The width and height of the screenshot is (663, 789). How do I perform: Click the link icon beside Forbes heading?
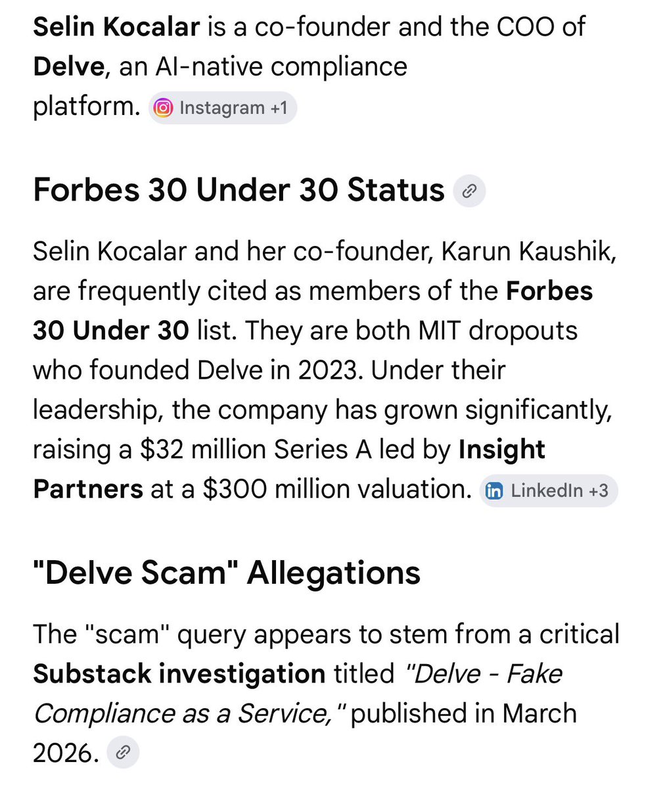pyautogui.click(x=469, y=191)
